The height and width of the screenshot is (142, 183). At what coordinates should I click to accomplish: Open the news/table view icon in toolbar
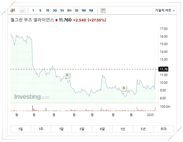point(103,11)
